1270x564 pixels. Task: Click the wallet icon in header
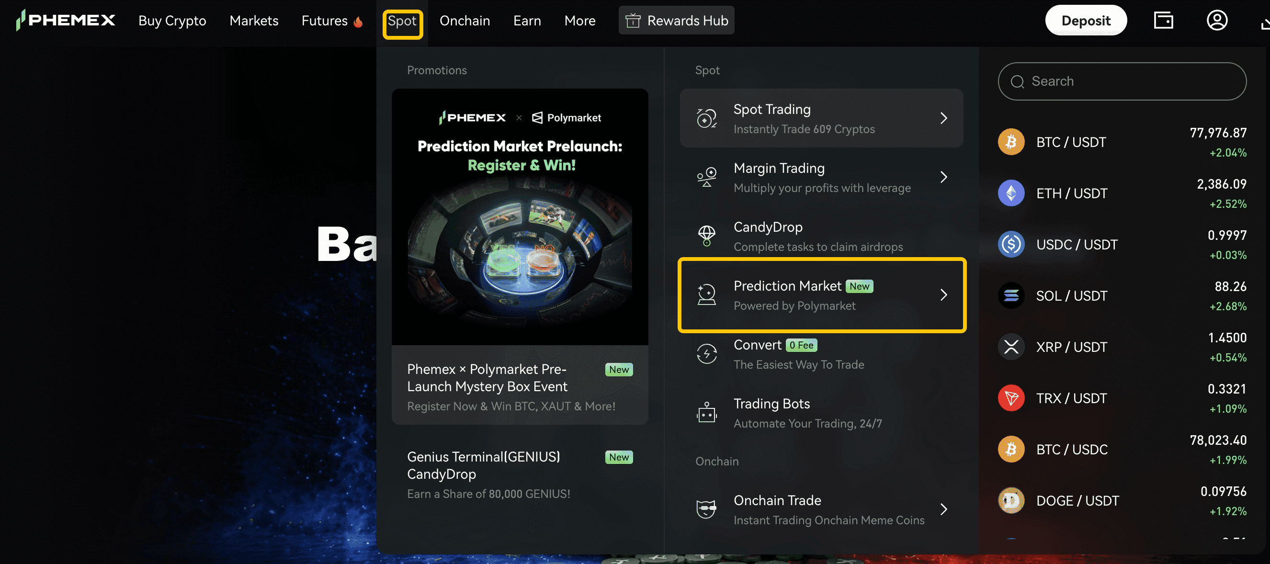click(1163, 21)
